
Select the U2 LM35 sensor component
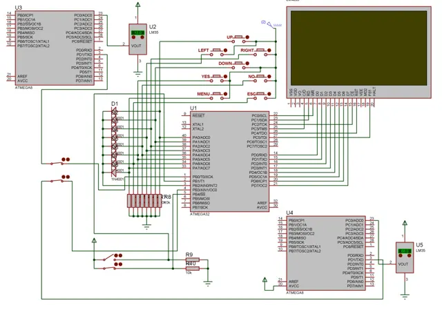tap(138, 39)
